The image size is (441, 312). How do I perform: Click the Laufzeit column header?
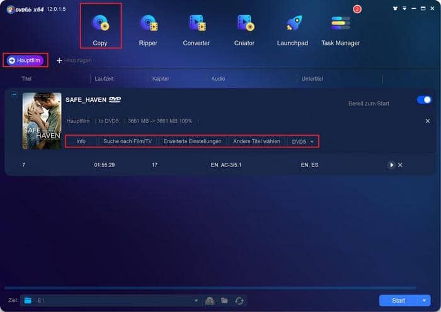pyautogui.click(x=104, y=79)
